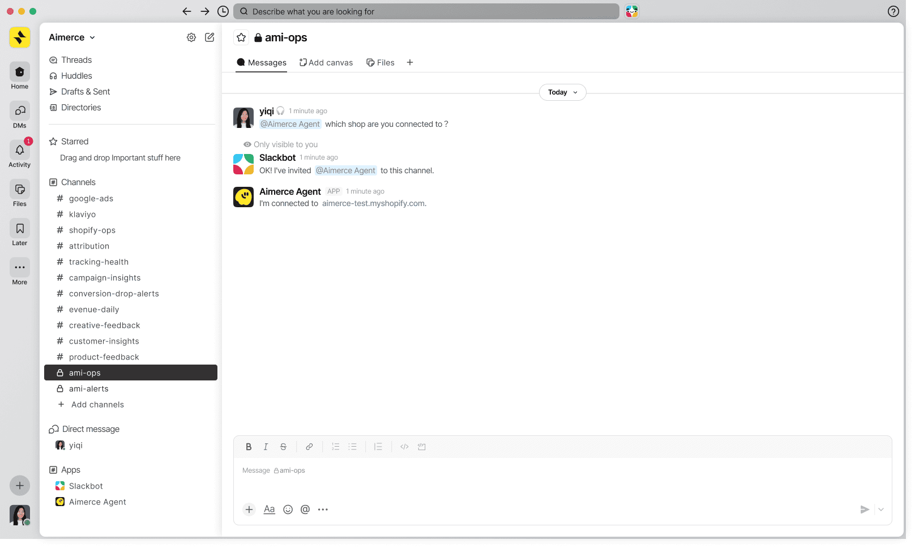Toggle code block formatting
915x548 pixels.
coord(422,447)
